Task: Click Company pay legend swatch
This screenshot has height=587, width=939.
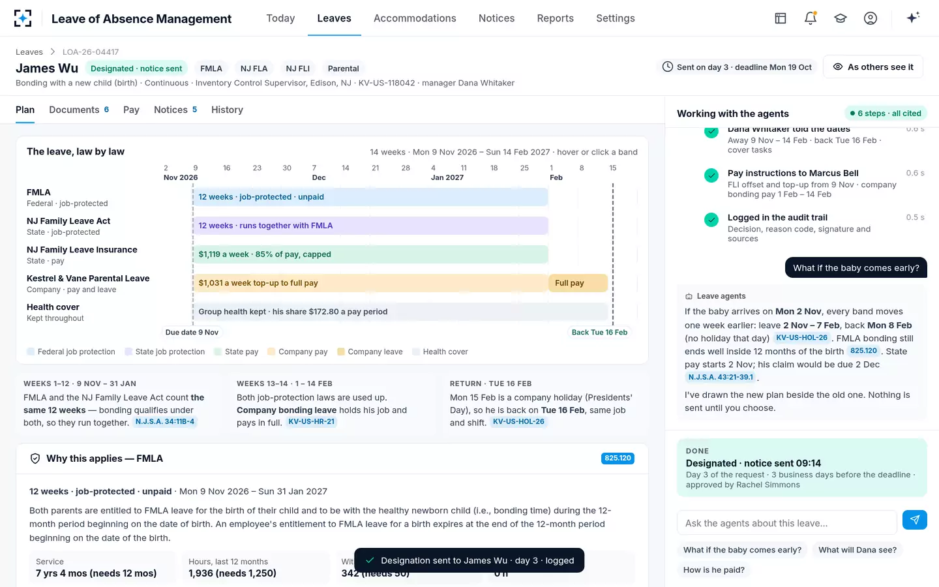Action: pyautogui.click(x=271, y=352)
